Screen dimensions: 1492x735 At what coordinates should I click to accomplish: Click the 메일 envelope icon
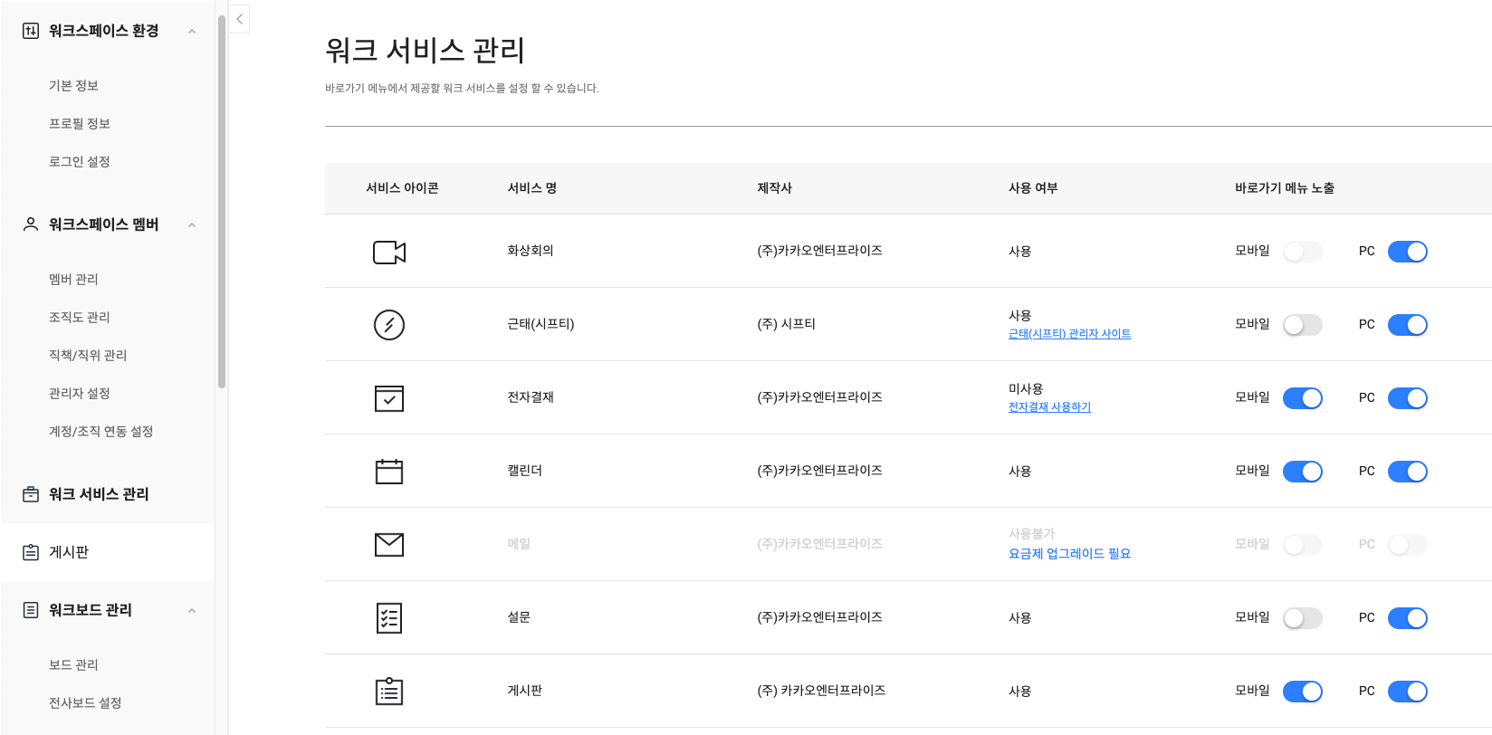click(x=389, y=545)
